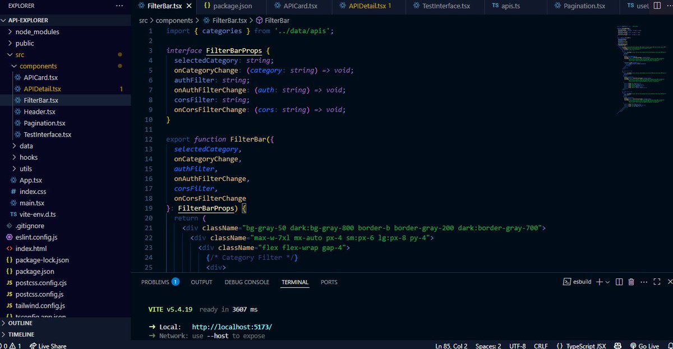Start Go Live server from status bar
Image resolution: width=673 pixels, height=349 pixels.
pos(644,346)
